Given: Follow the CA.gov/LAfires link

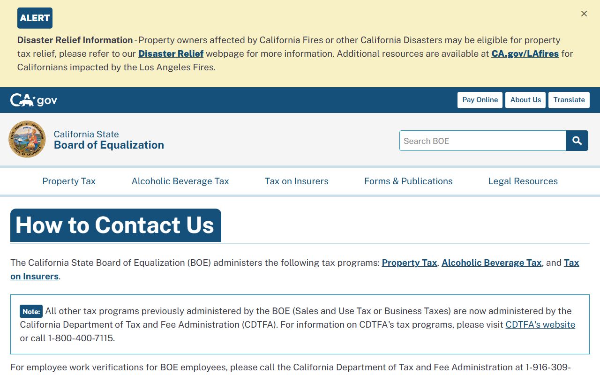Looking at the screenshot, I should [525, 53].
